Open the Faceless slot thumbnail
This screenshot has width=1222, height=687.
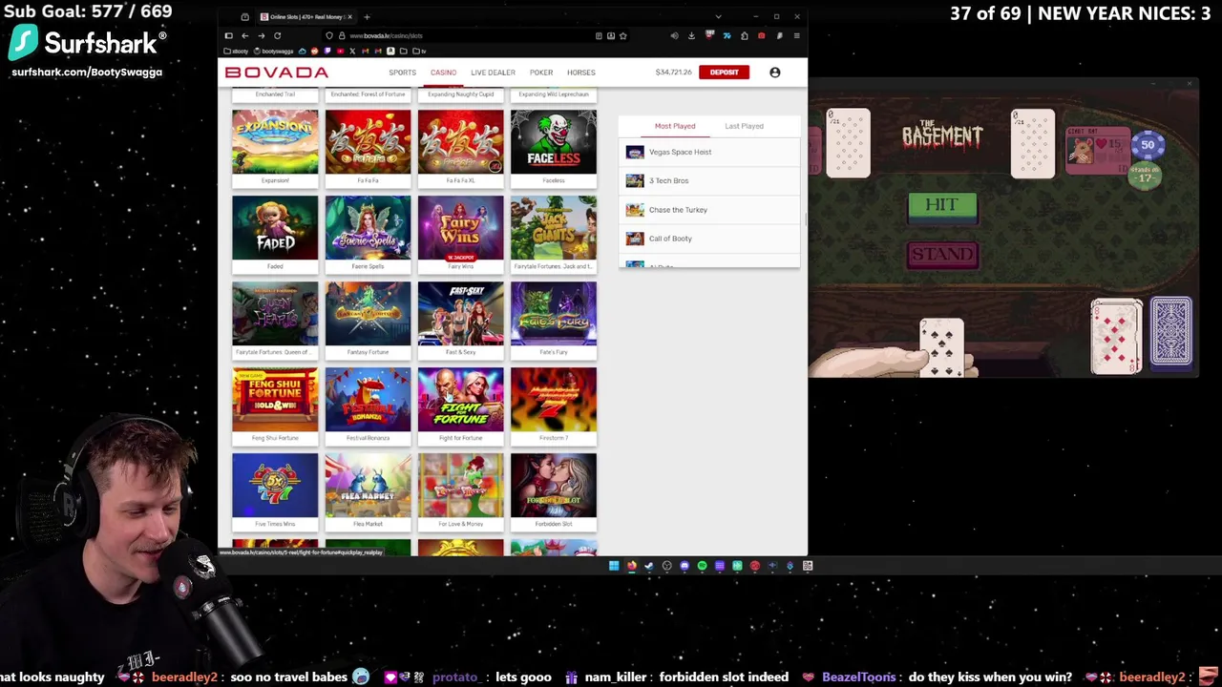click(554, 141)
